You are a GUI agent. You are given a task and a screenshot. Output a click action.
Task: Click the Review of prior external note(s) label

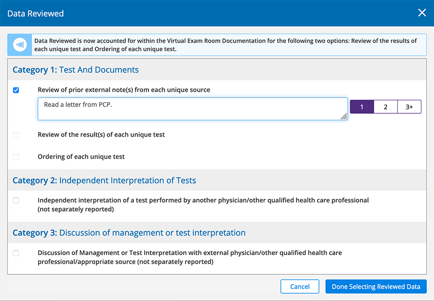pos(124,90)
